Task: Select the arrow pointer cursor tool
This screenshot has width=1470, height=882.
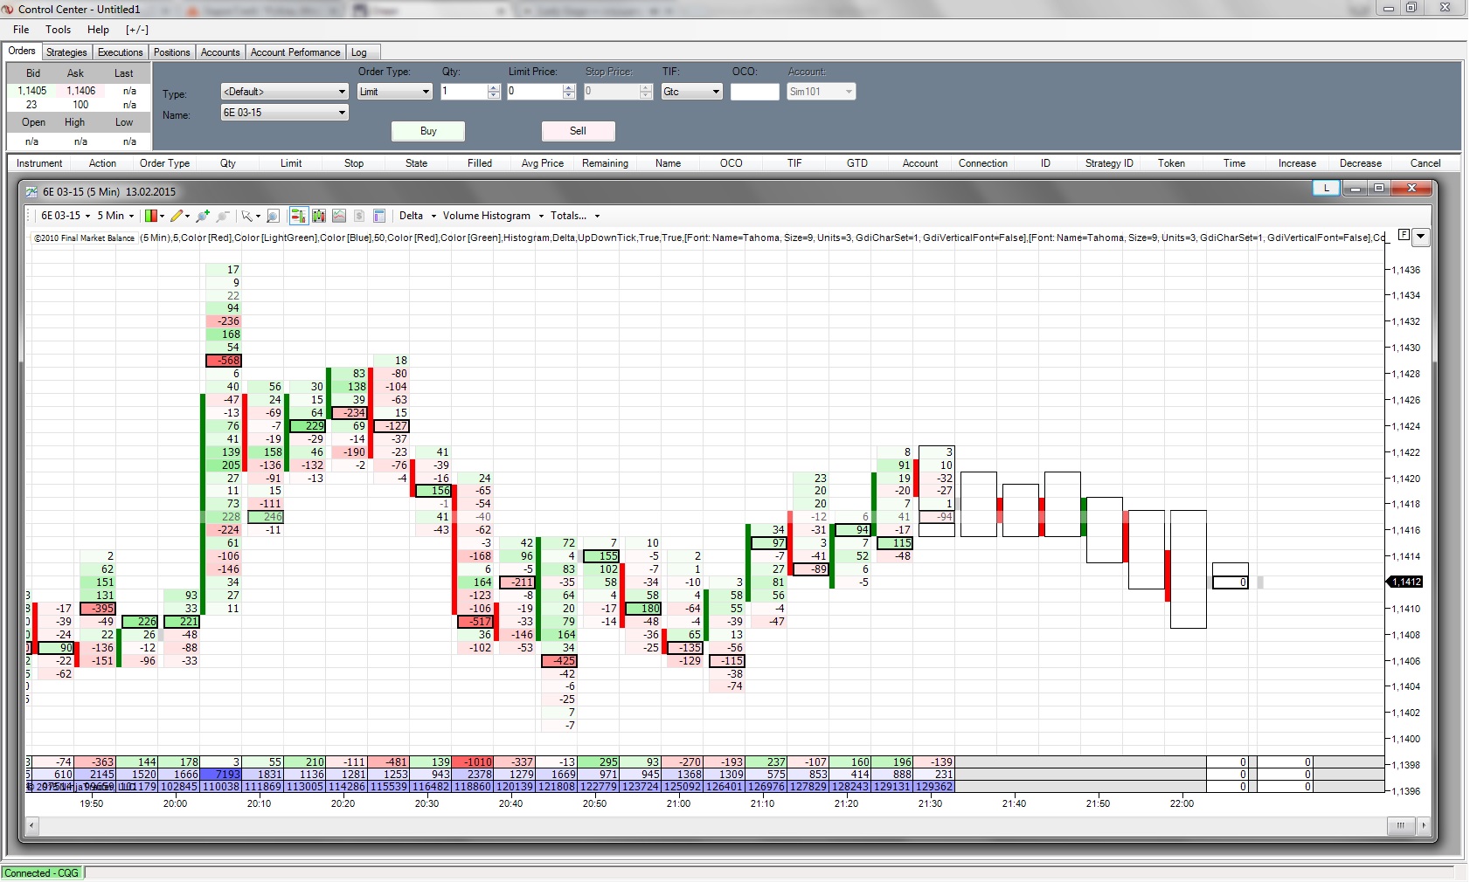Action: tap(247, 216)
